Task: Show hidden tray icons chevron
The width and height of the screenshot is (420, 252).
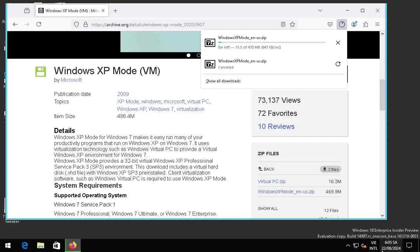Action: click(348, 245)
